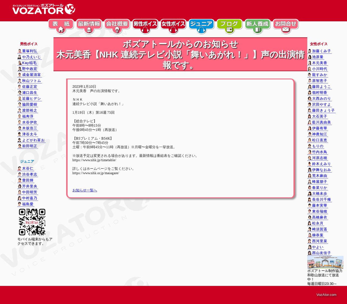This screenshot has width=347, height=304.
Task: Open male voice profile 成金屋清富
Action: (29, 75)
